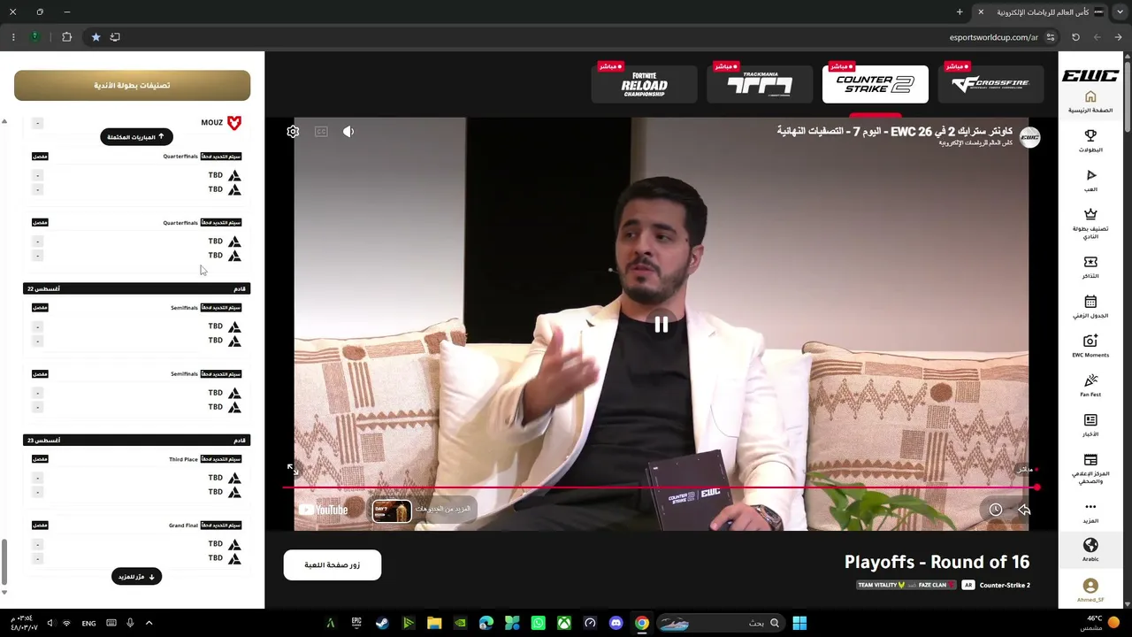Toggle the fullscreen expand icon on video
This screenshot has width=1132, height=637.
click(x=293, y=469)
